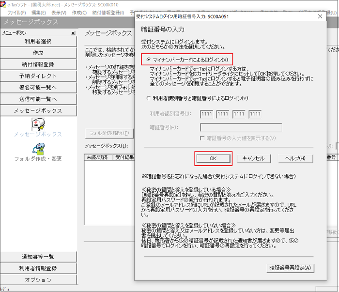Open the 編集(E) menu
The image size is (339, 292).
coord(39,12)
